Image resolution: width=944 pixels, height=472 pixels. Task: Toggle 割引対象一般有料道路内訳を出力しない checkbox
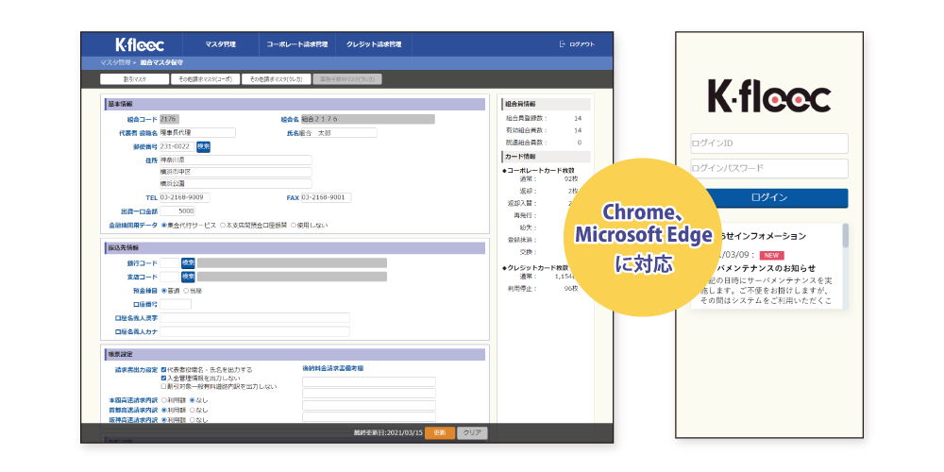click(x=163, y=386)
